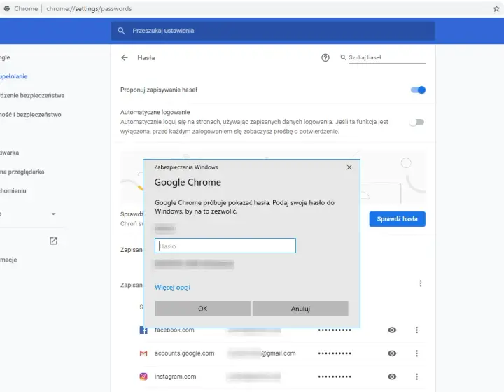Click the search magnifier icon in settings bar
Image resolution: width=504 pixels, height=392 pixels.
click(121, 31)
